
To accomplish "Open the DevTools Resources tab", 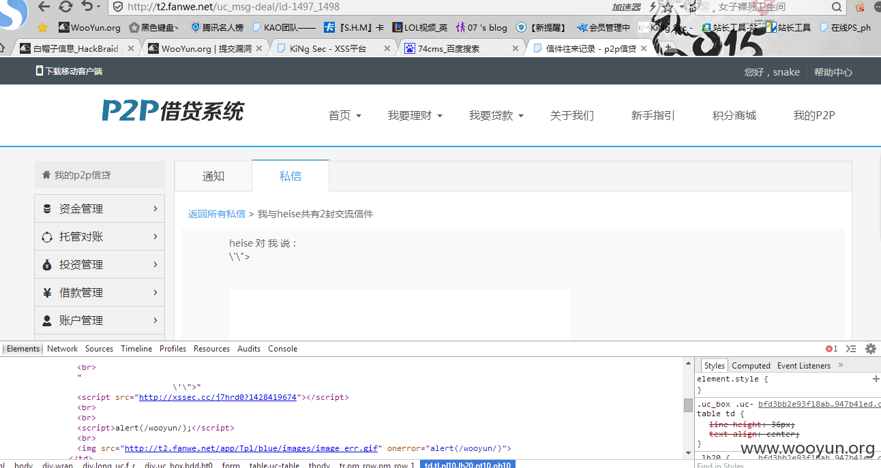I will tap(212, 349).
